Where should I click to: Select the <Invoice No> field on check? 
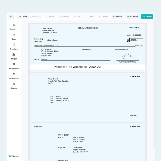86,50
